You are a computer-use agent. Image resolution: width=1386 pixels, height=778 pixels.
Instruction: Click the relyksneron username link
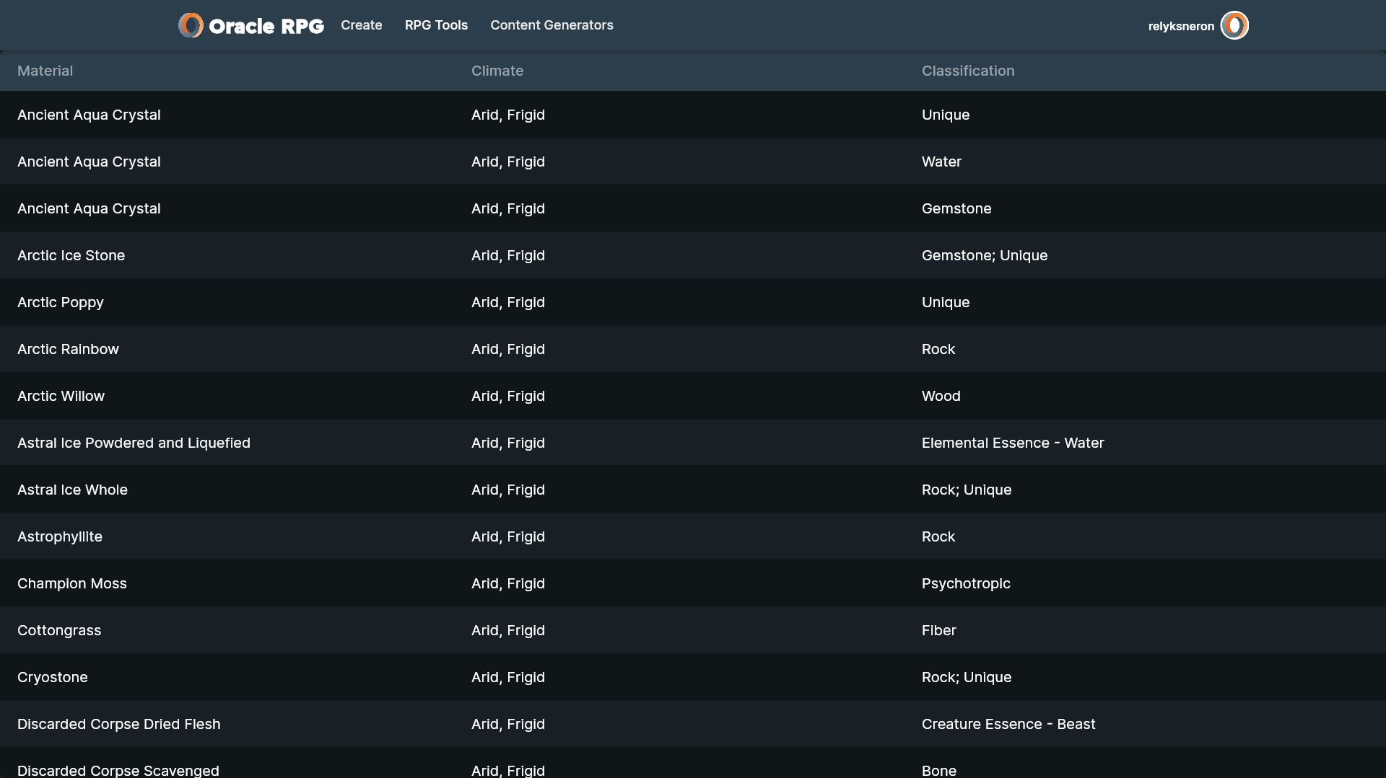[1180, 26]
